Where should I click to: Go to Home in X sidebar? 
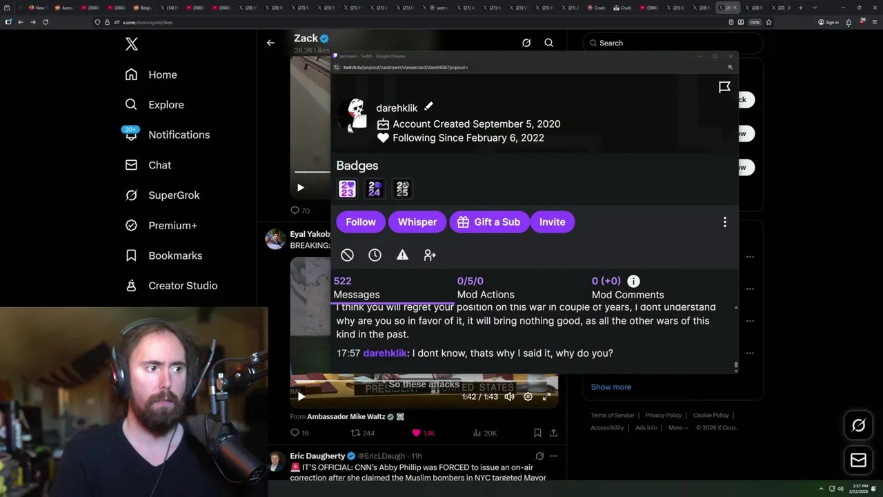(151, 75)
